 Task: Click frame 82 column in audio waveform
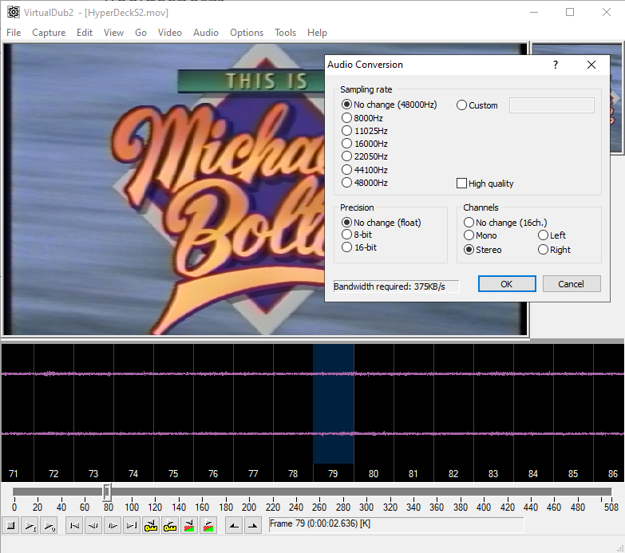(453, 412)
